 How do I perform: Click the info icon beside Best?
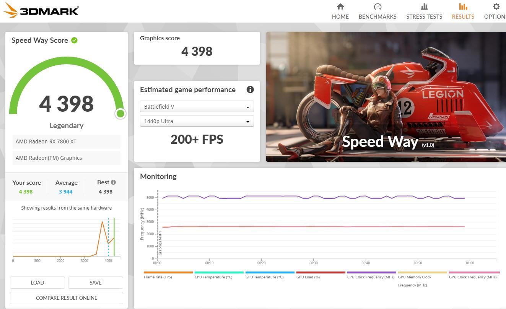113,182
